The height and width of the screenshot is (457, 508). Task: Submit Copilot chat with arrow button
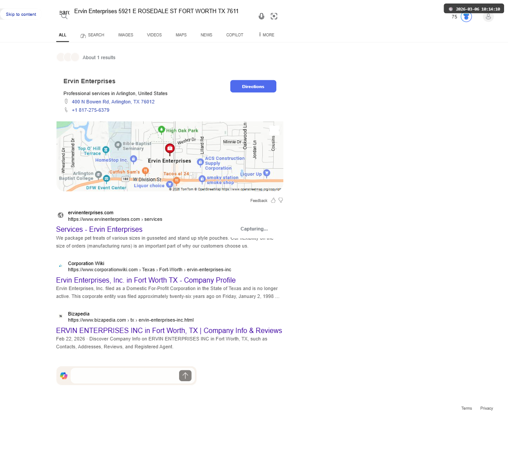tap(185, 376)
